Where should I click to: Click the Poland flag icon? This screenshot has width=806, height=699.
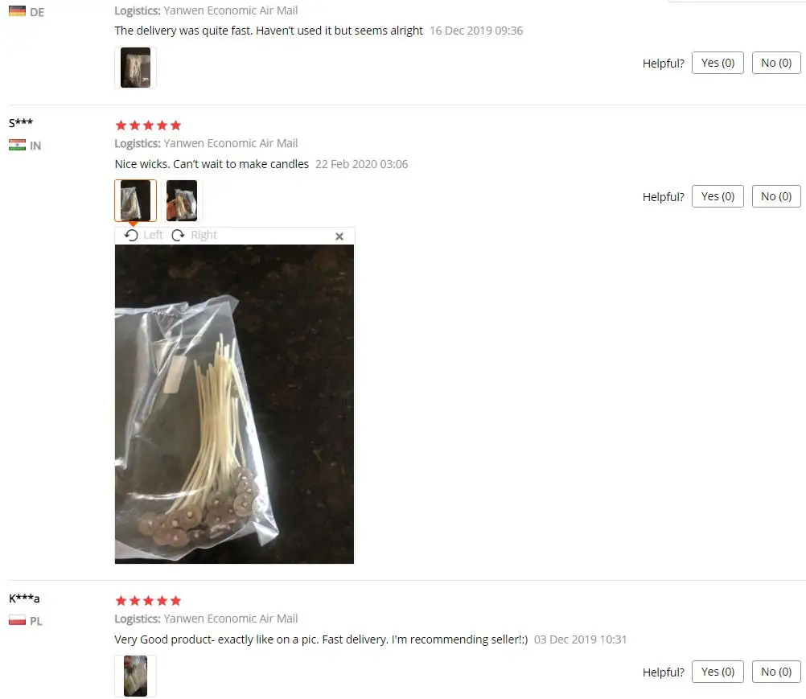click(x=17, y=620)
